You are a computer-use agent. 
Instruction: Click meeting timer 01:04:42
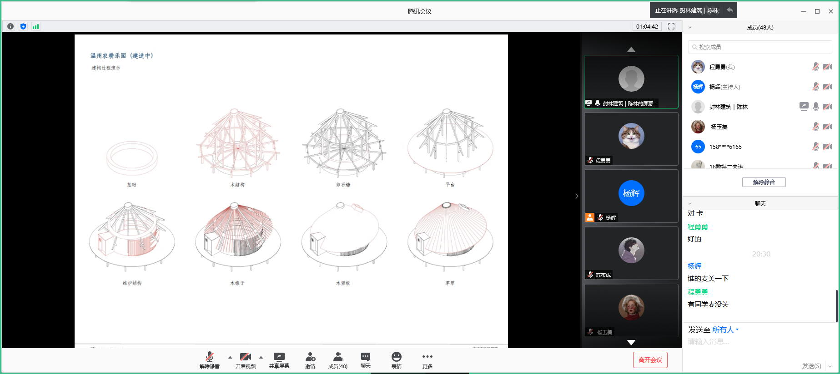tap(647, 26)
